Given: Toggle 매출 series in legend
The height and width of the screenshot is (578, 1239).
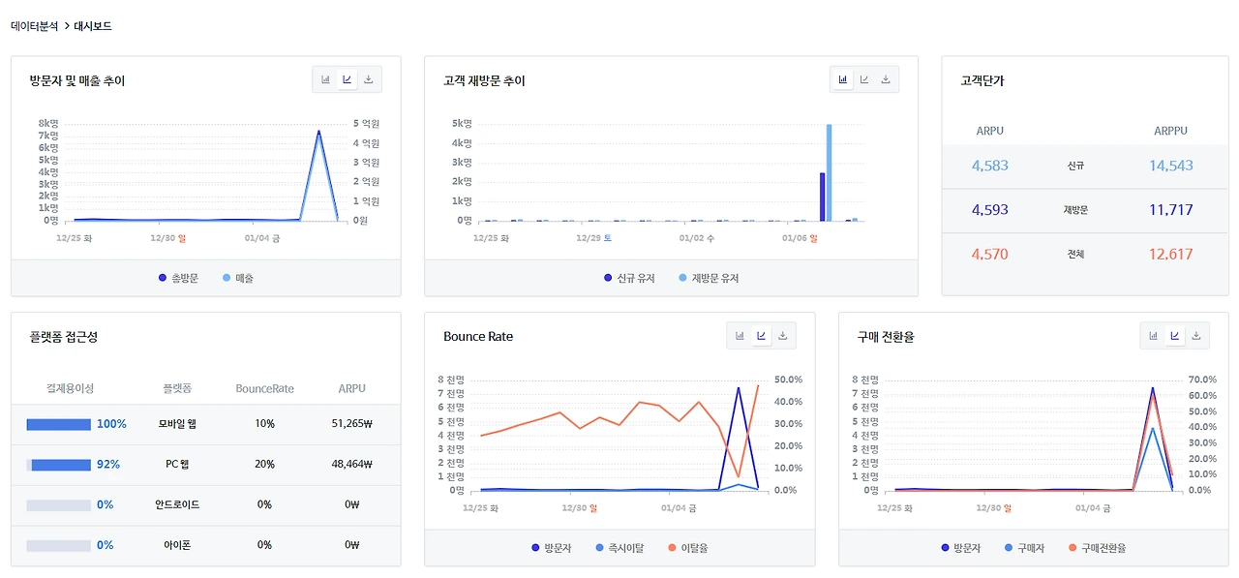Looking at the screenshot, I should tap(238, 278).
